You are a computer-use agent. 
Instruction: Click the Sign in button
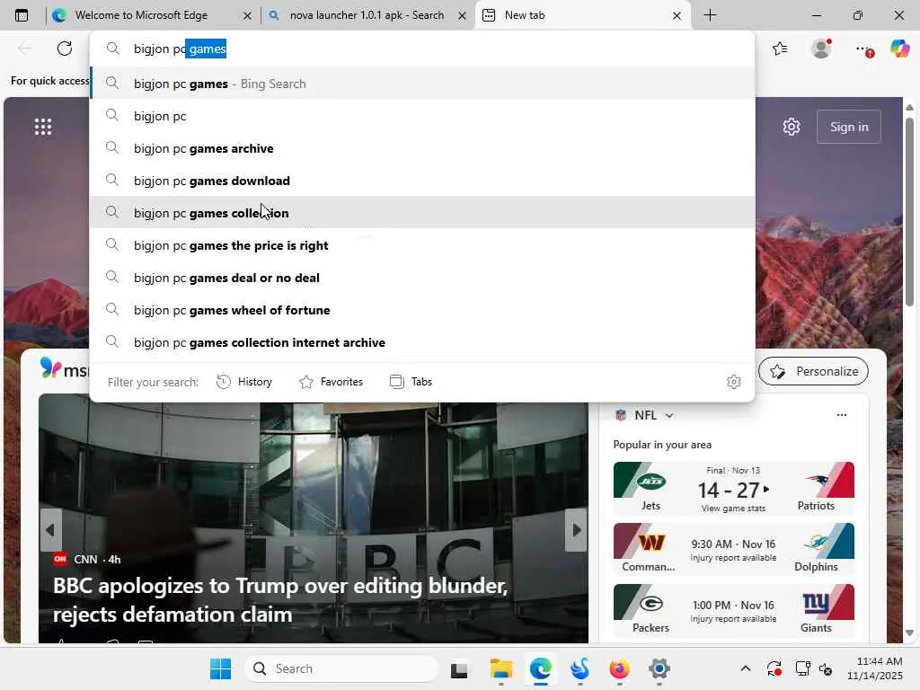(848, 127)
